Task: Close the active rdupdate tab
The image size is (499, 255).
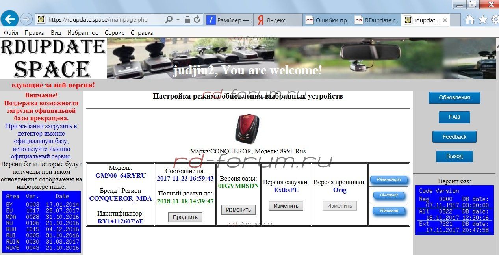Action: click(445, 20)
